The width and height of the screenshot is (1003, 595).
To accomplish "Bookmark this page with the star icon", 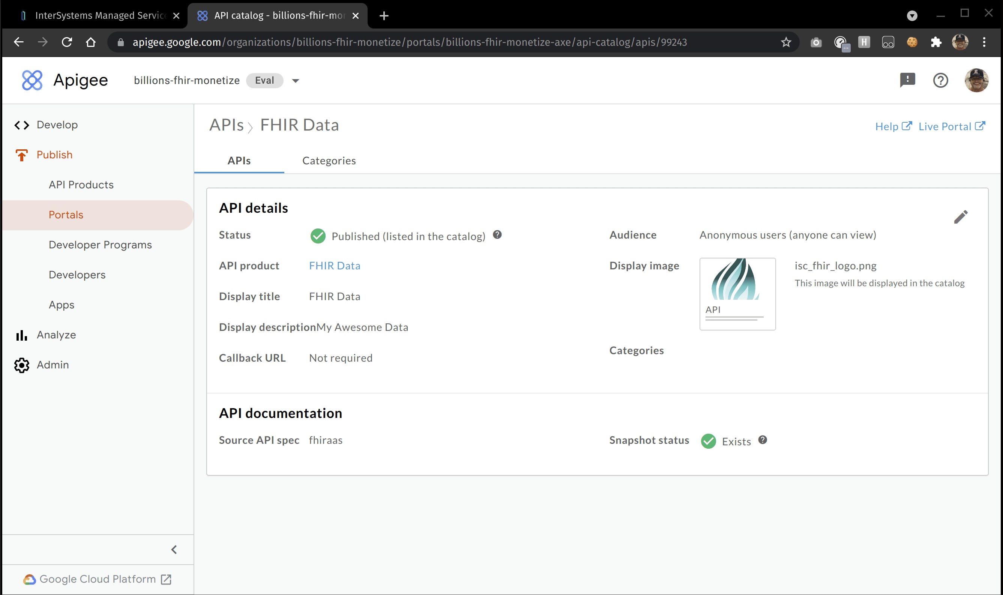I will coord(786,42).
